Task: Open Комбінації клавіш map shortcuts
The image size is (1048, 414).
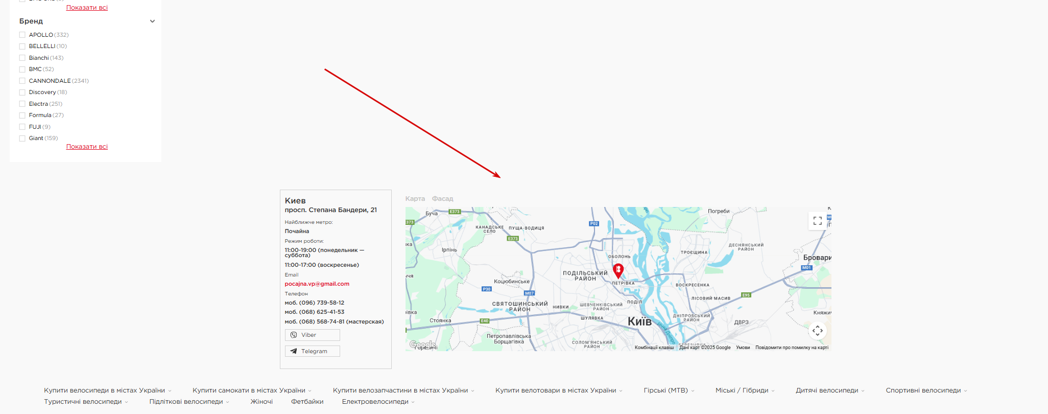Action: click(654, 348)
